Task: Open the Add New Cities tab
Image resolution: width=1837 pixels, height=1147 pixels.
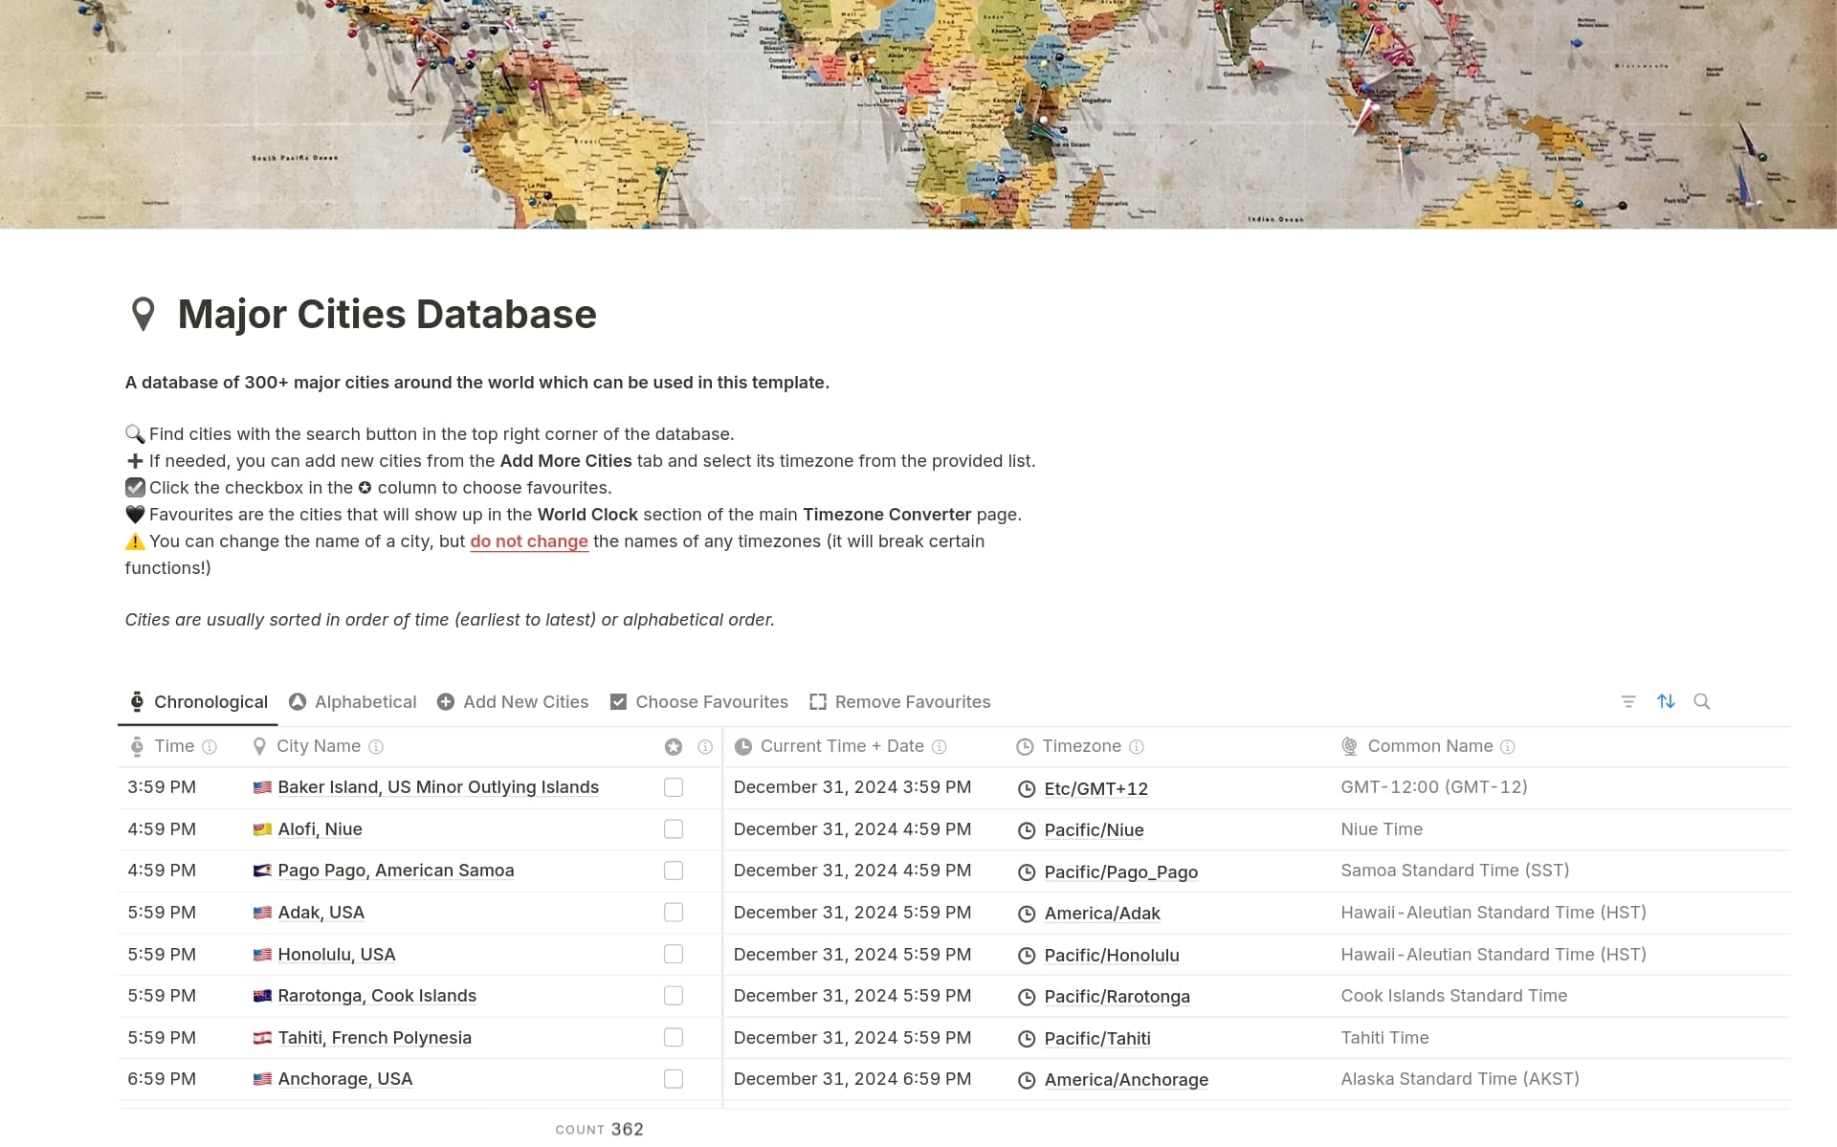Action: (x=513, y=702)
